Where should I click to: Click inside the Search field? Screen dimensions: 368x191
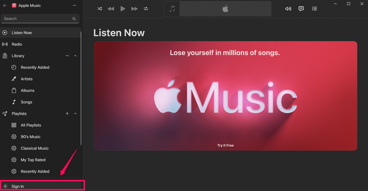tap(40, 19)
